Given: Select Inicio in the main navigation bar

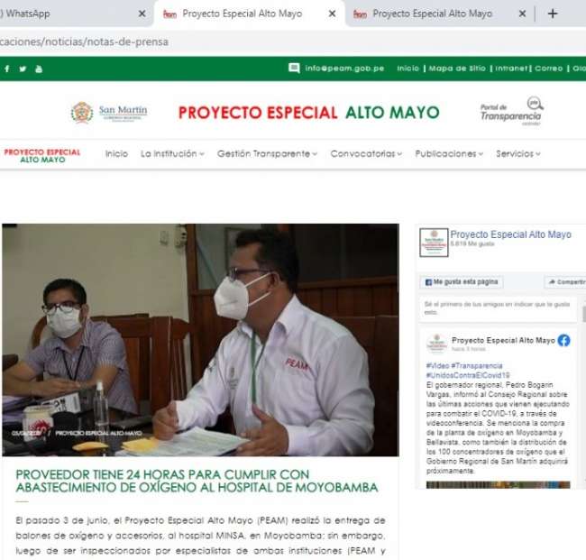Looking at the screenshot, I should coord(116,154).
